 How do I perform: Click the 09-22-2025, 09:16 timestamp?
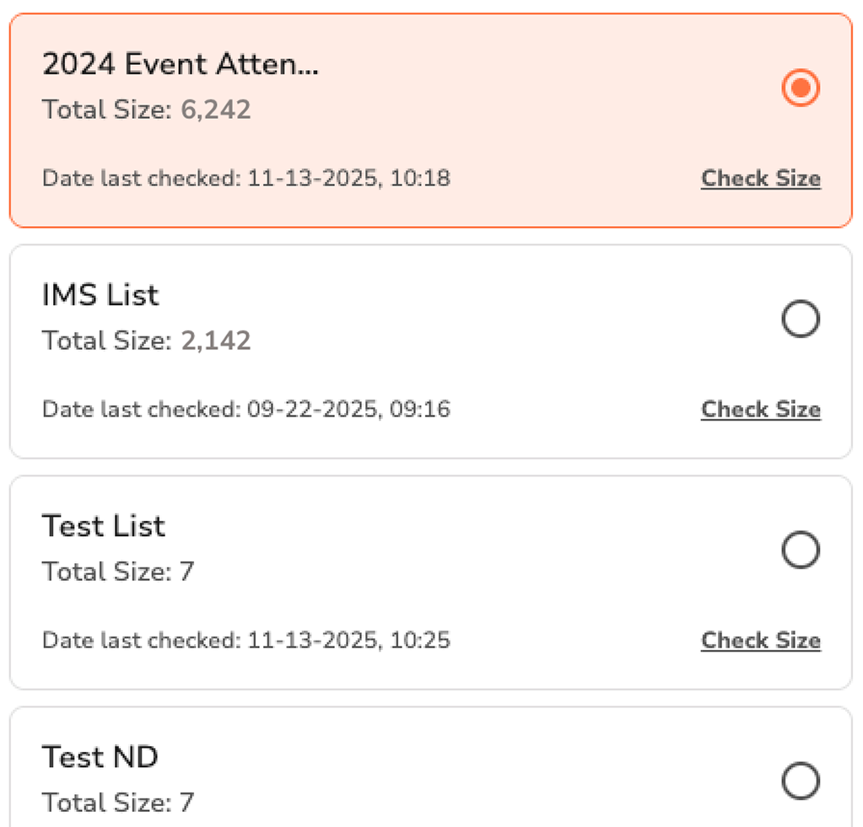pos(348,410)
